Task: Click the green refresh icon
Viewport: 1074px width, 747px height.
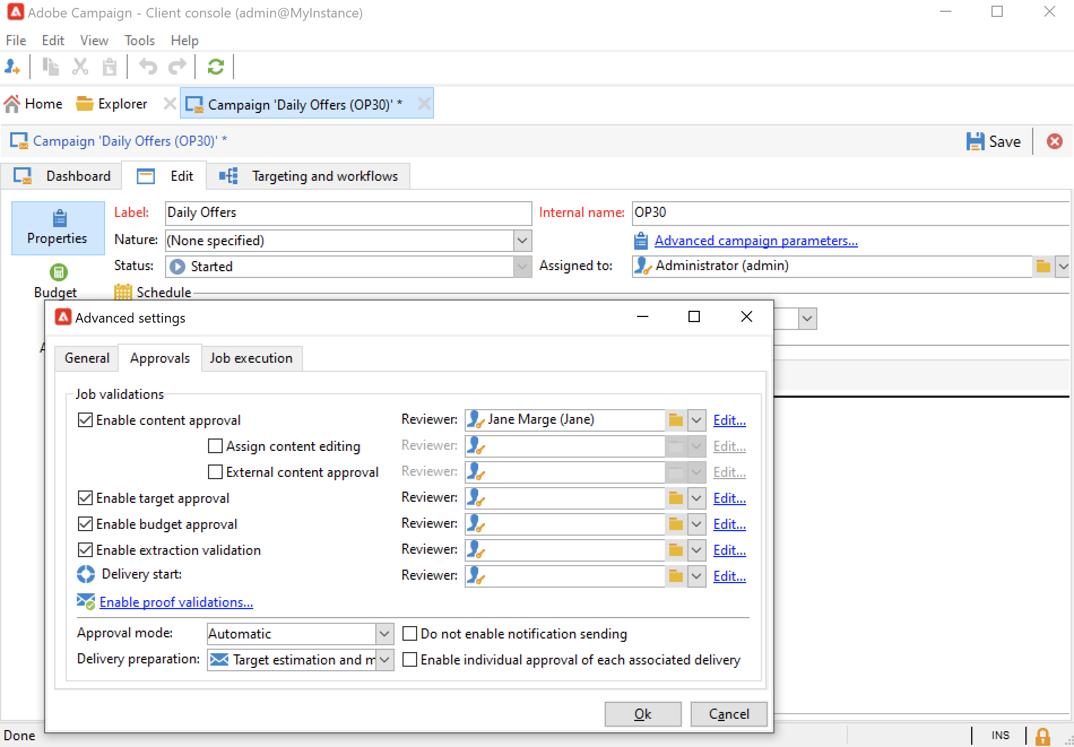Action: (216, 67)
